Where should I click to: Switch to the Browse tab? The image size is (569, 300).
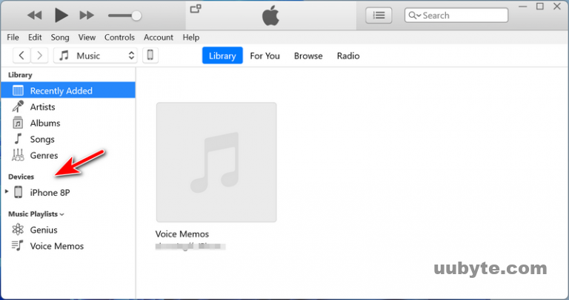(x=308, y=55)
